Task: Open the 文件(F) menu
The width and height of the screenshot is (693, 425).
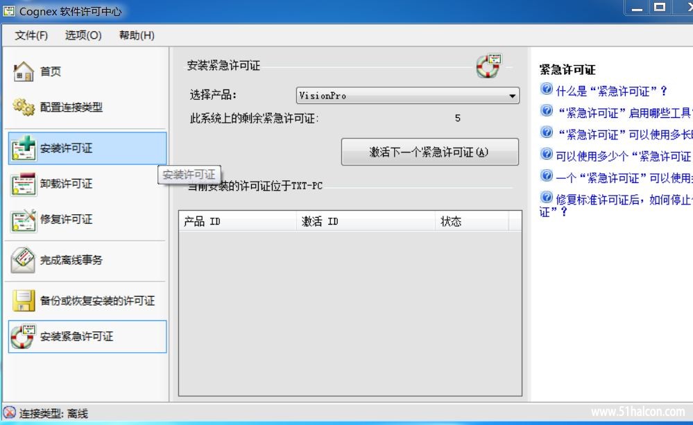Action: click(x=31, y=35)
